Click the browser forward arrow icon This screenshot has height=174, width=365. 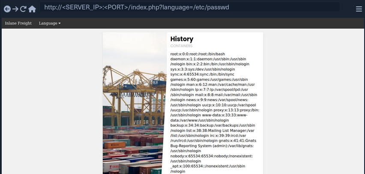(15, 9)
